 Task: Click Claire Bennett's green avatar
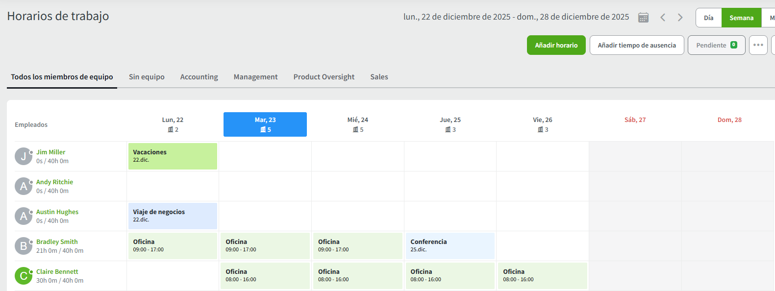tap(23, 276)
